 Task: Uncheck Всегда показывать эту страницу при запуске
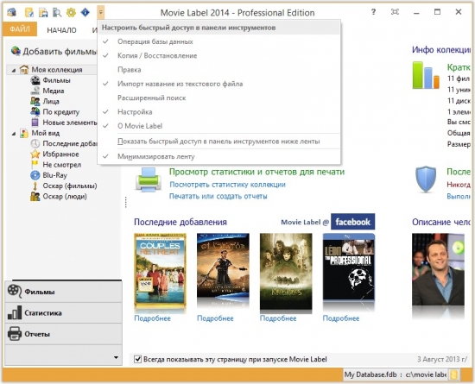138,359
